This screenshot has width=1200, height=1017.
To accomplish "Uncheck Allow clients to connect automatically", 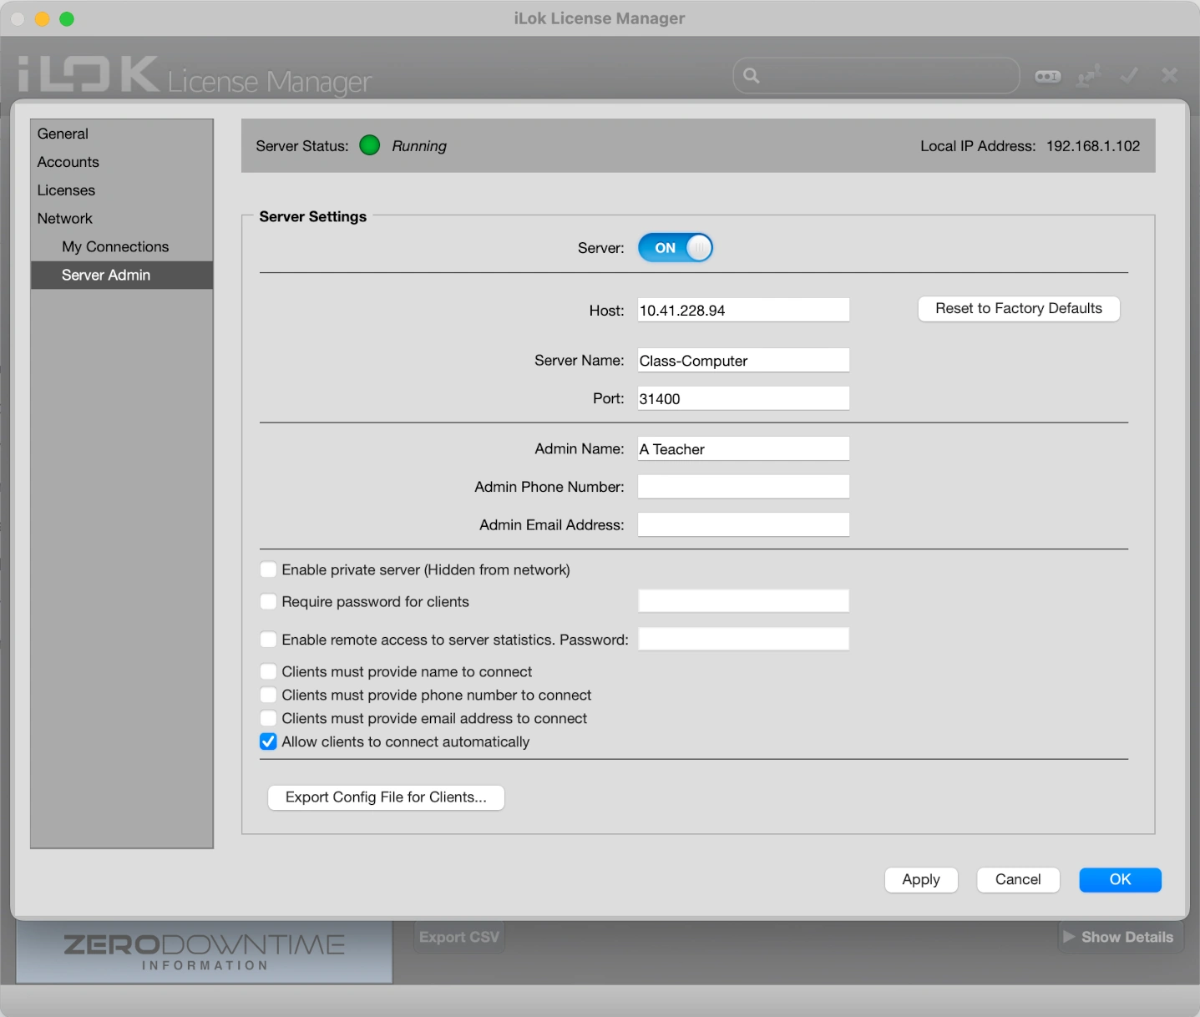I will click(x=268, y=742).
